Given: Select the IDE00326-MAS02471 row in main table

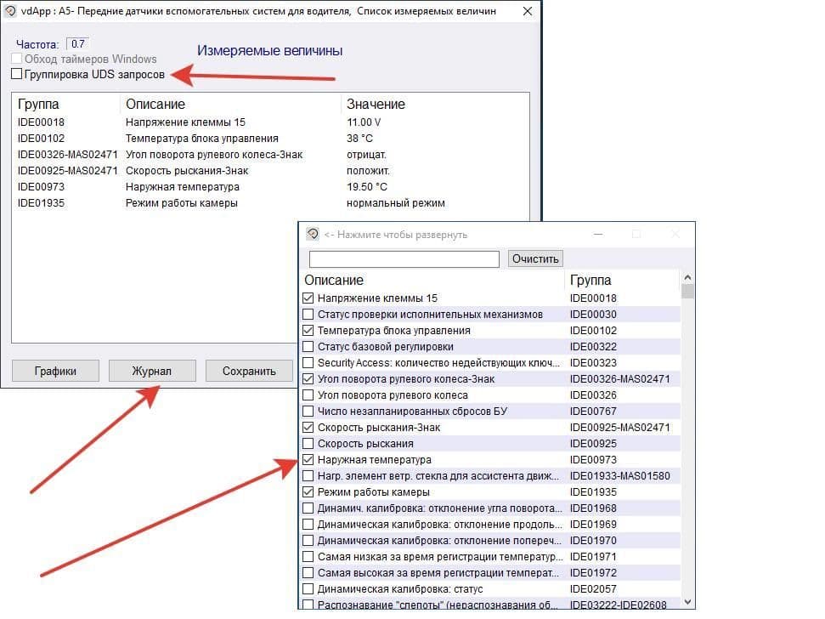Looking at the screenshot, I should click(270, 155).
